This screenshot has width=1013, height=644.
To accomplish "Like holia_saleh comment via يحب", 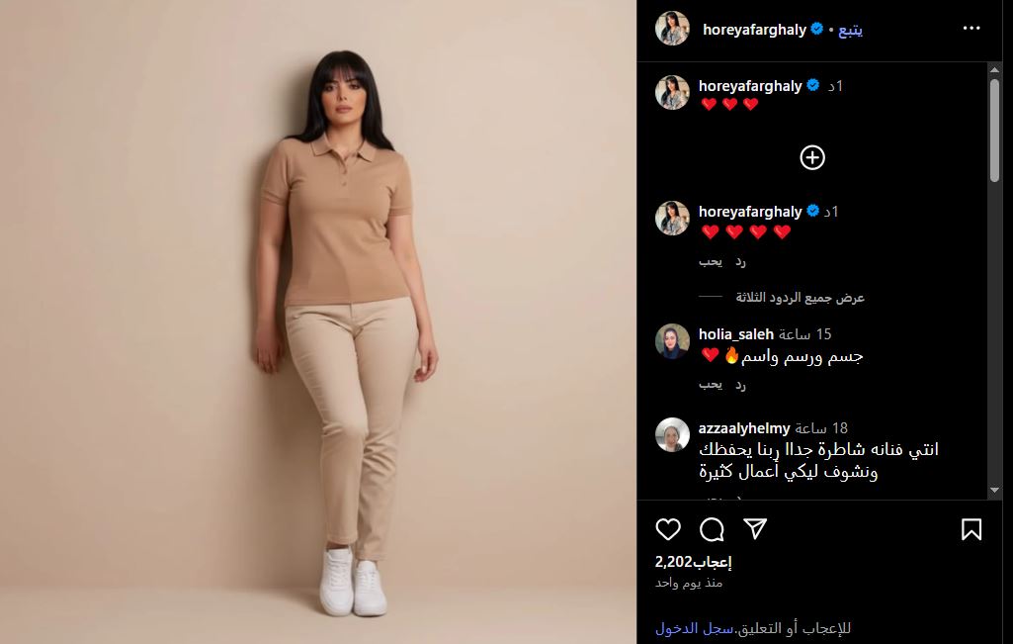I will click(711, 385).
